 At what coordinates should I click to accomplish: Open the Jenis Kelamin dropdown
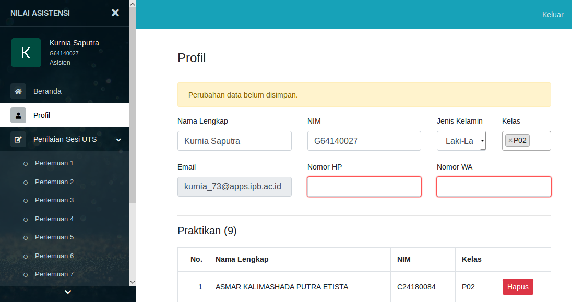(x=461, y=141)
